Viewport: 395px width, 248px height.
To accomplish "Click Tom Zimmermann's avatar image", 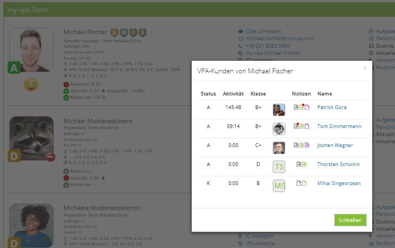I will coord(279,129).
